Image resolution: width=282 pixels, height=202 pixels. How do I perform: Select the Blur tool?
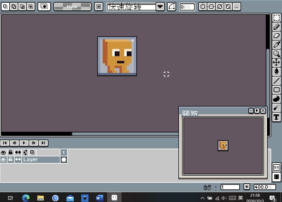276,108
